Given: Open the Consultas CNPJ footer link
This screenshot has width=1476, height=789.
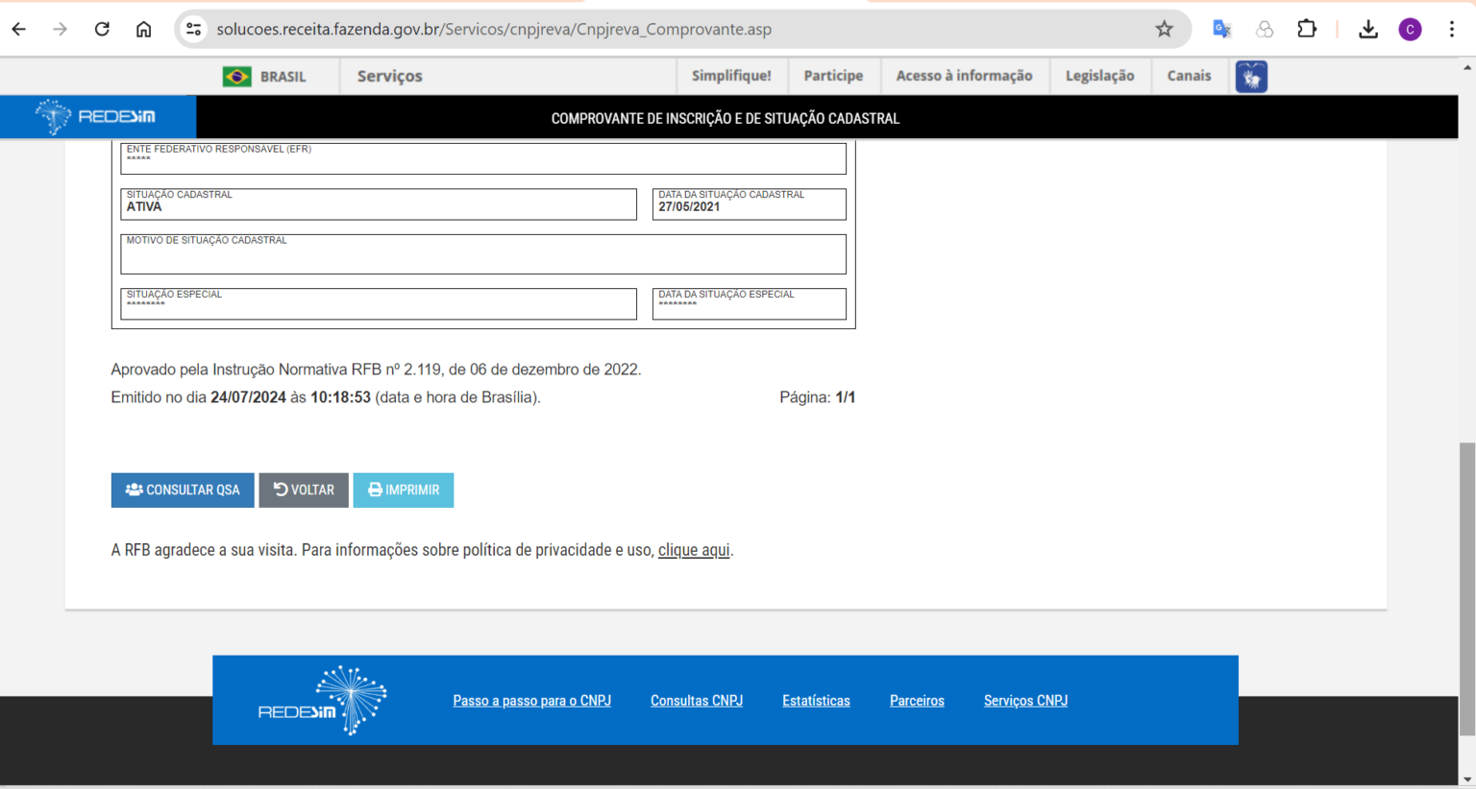Looking at the screenshot, I should 697,701.
